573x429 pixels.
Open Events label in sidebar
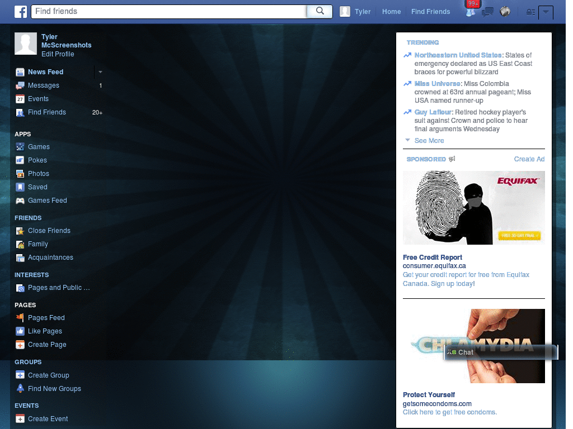39,99
